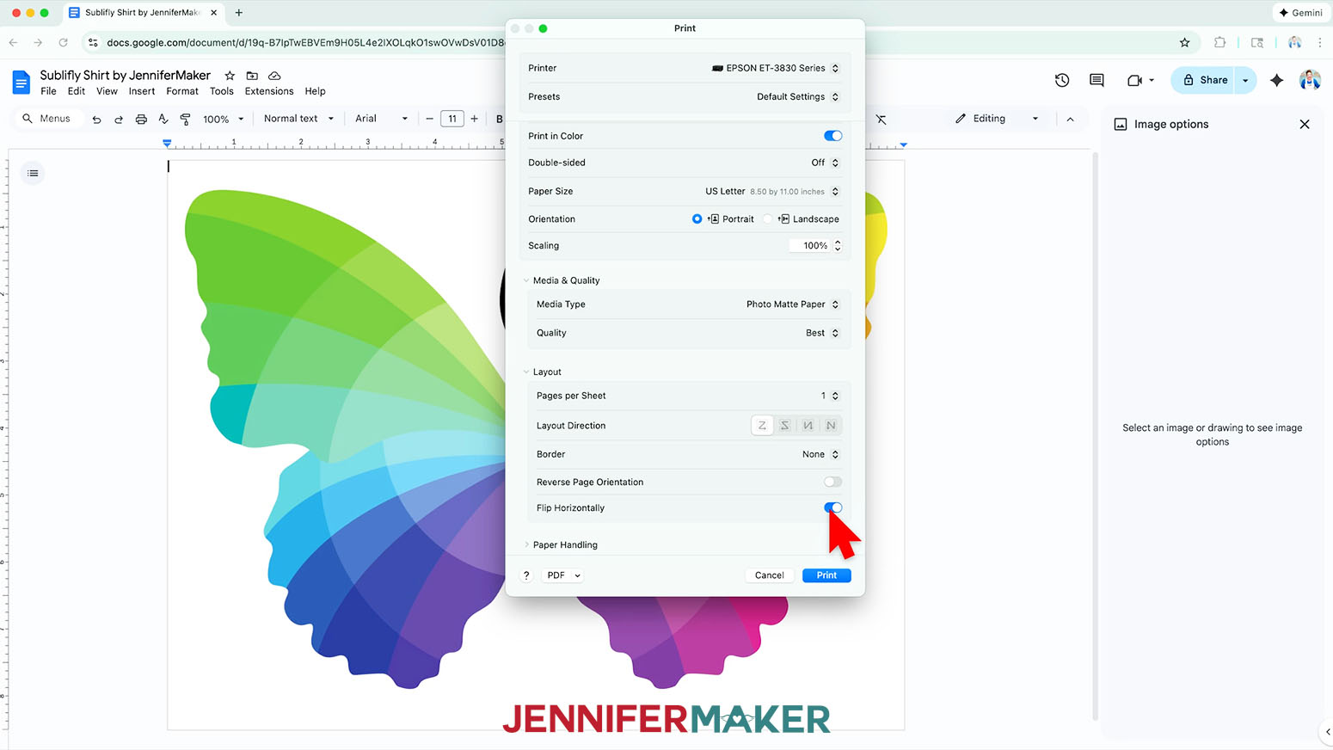Select the Landscape orientation radio button

(768, 218)
